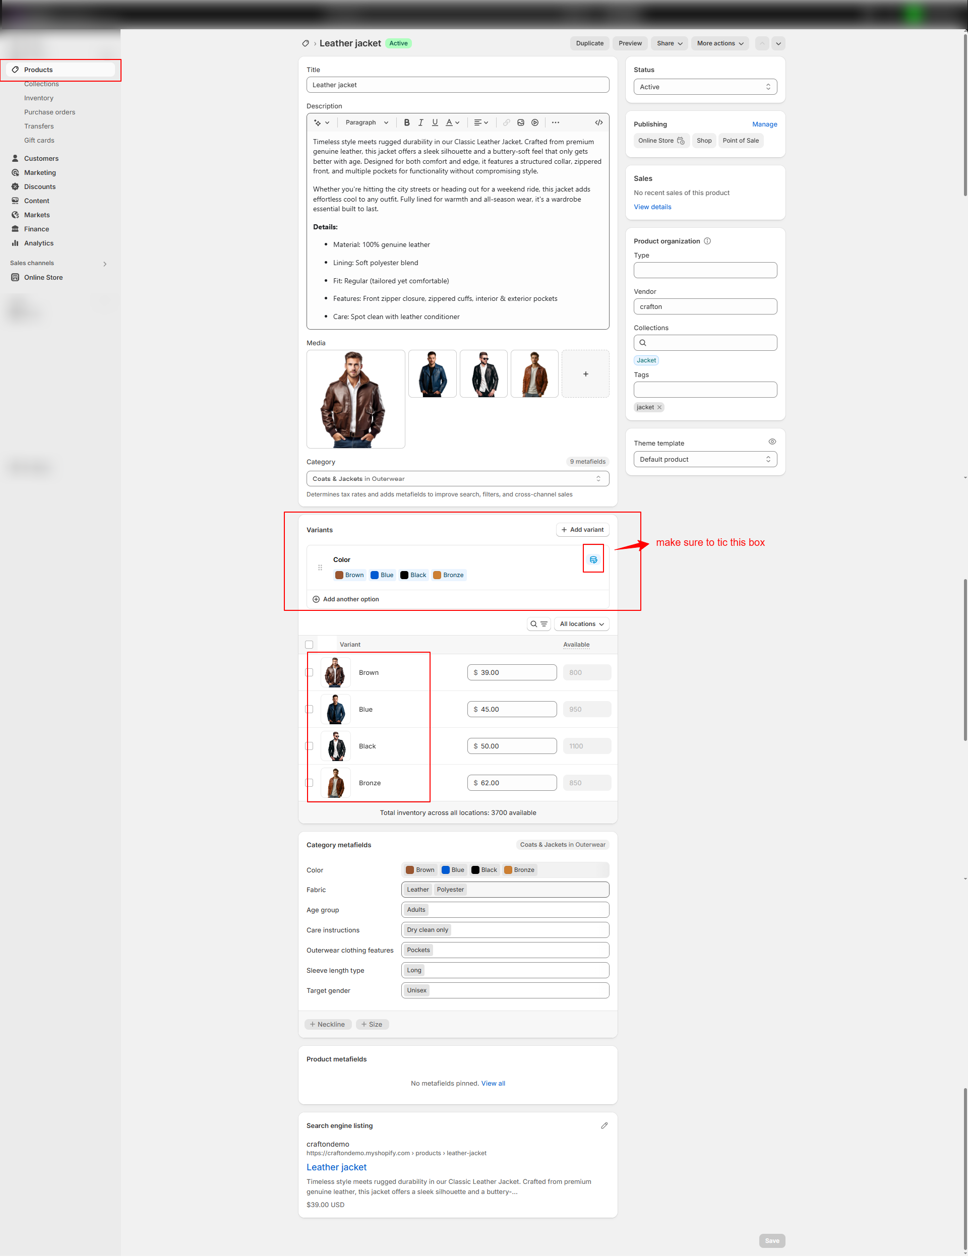Click the Blue color swatch option
Viewport: 968px width, 1257px height.
[x=382, y=575]
